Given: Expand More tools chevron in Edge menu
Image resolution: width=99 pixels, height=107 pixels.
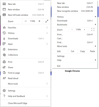Looking at the screenshot, I should click(47, 84).
